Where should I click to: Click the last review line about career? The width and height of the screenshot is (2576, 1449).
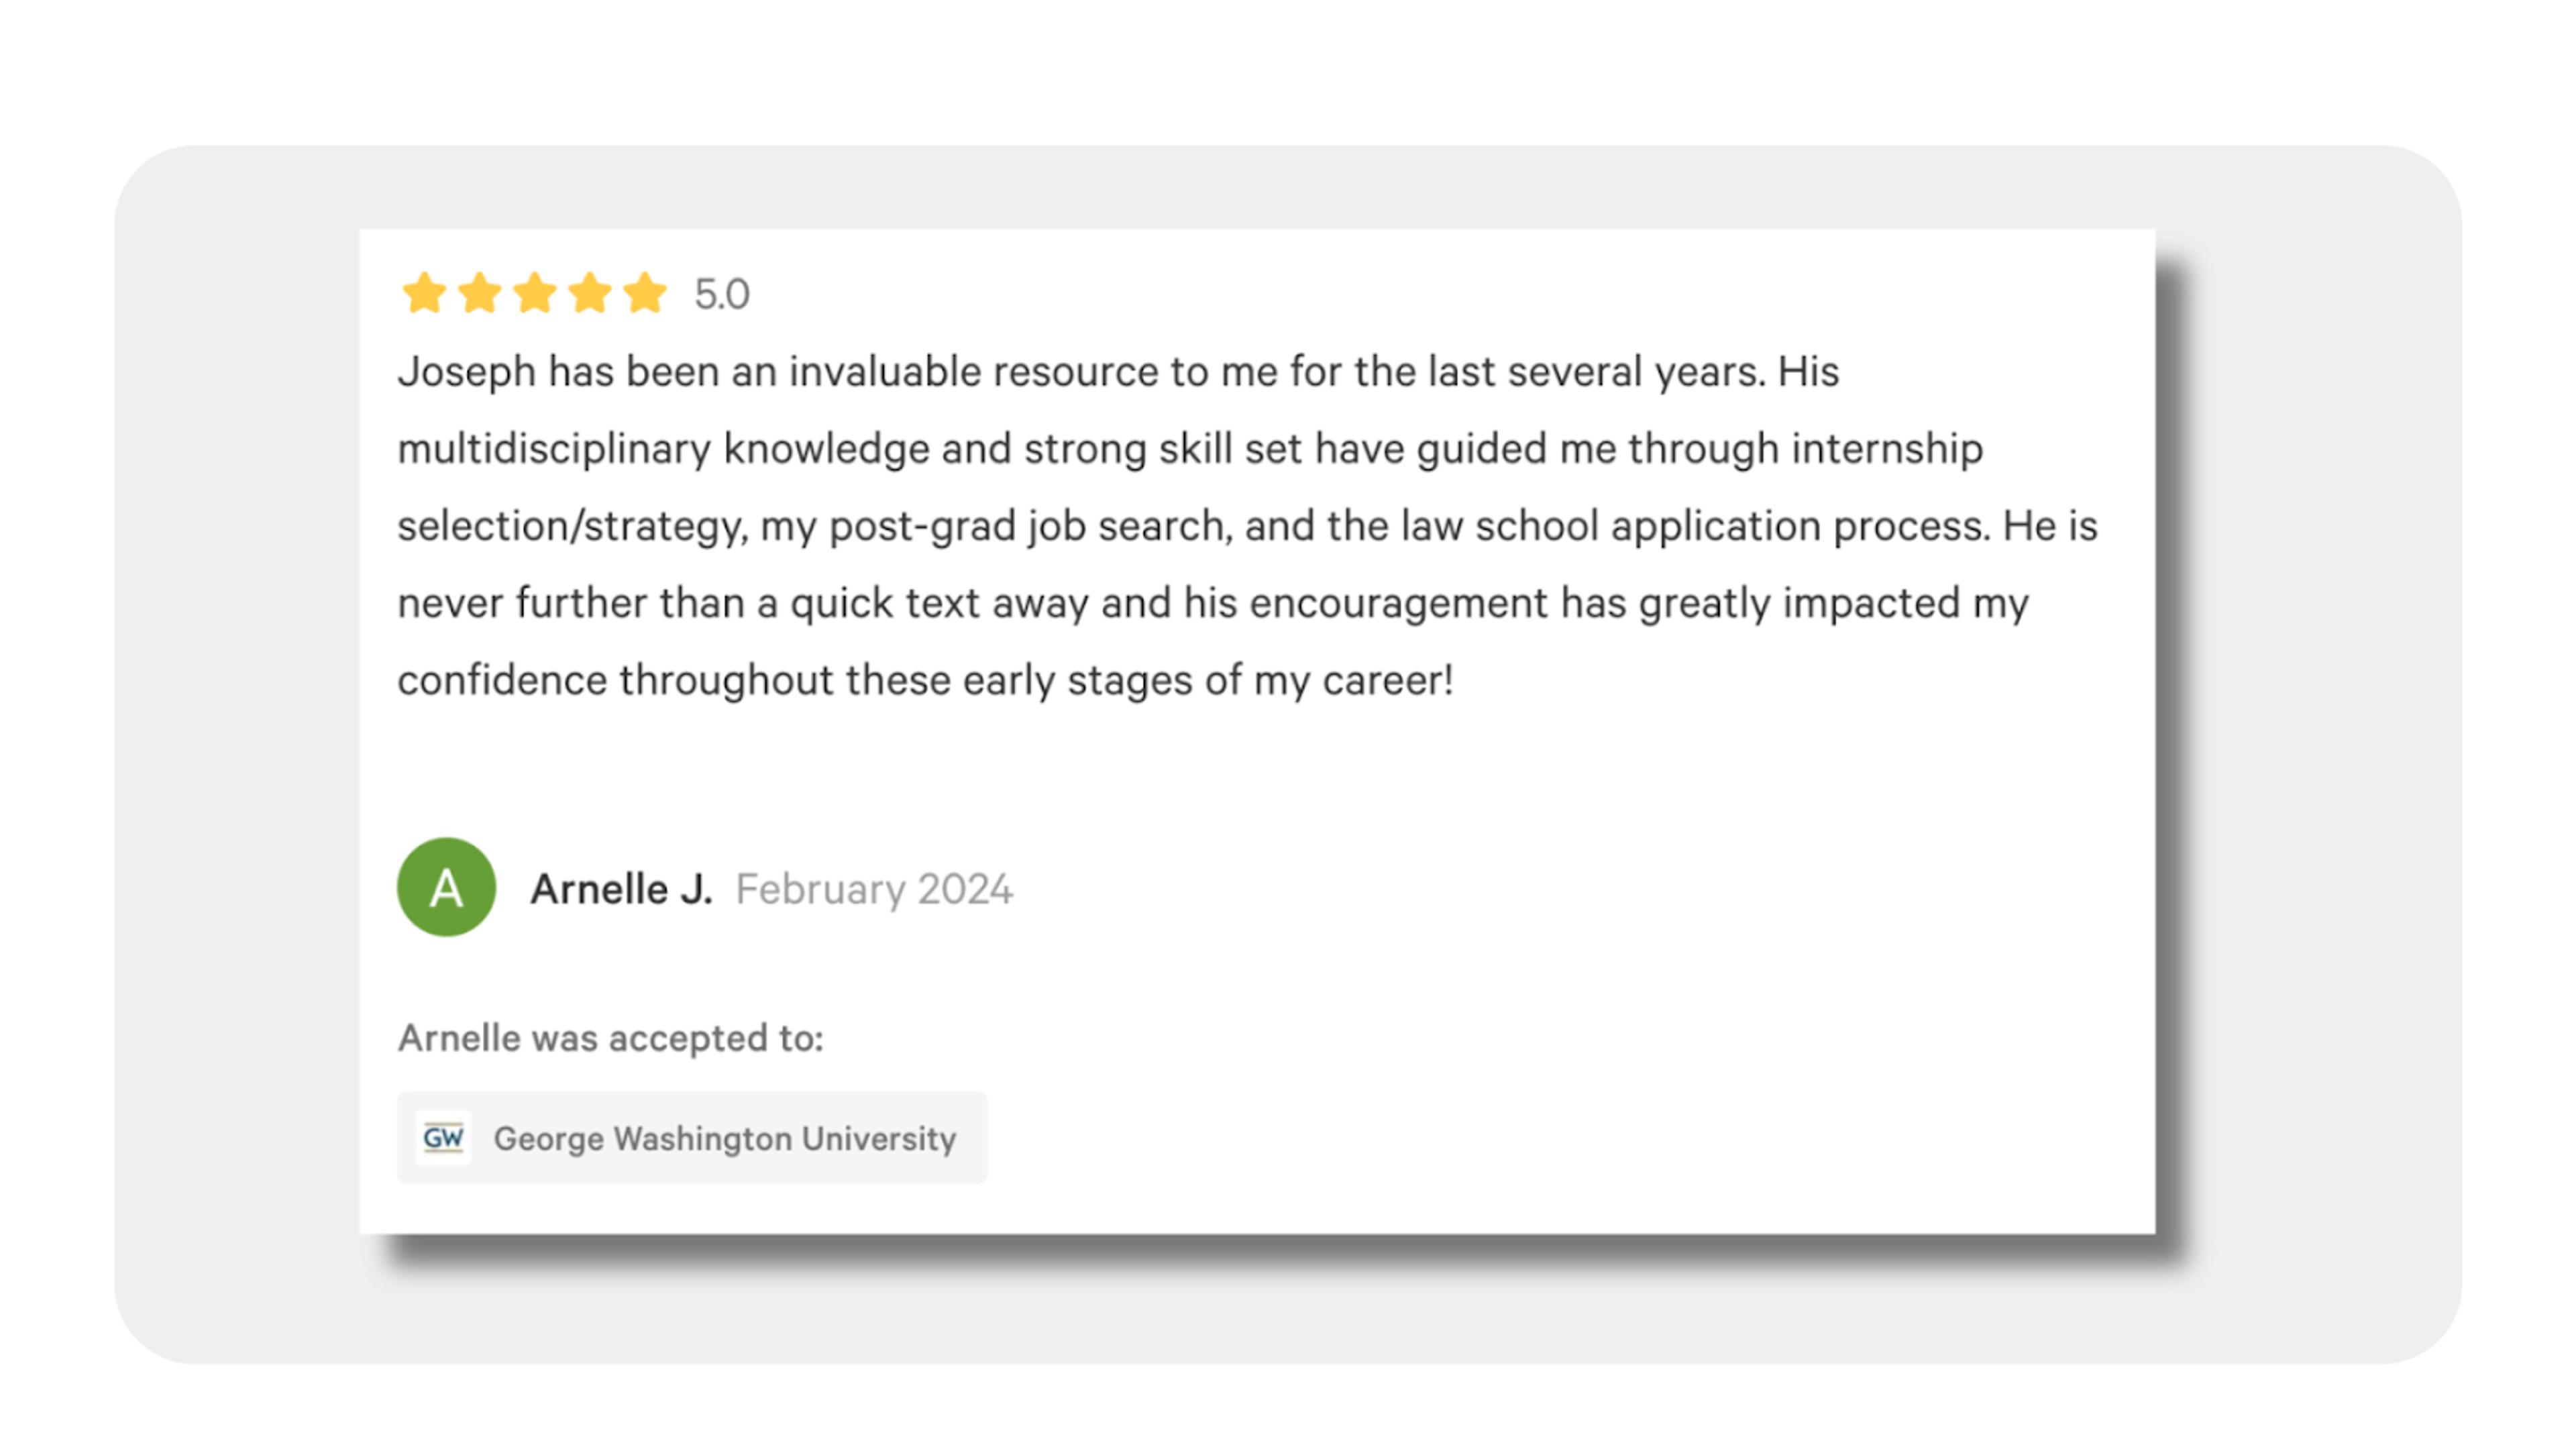tap(926, 680)
